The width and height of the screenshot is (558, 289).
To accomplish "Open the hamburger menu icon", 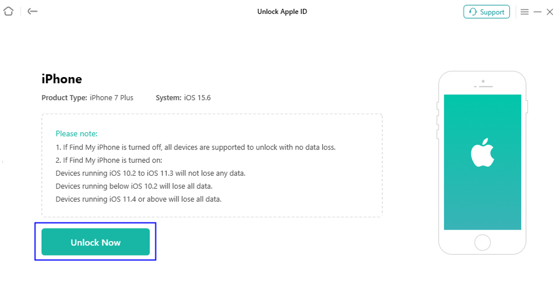I will (524, 12).
